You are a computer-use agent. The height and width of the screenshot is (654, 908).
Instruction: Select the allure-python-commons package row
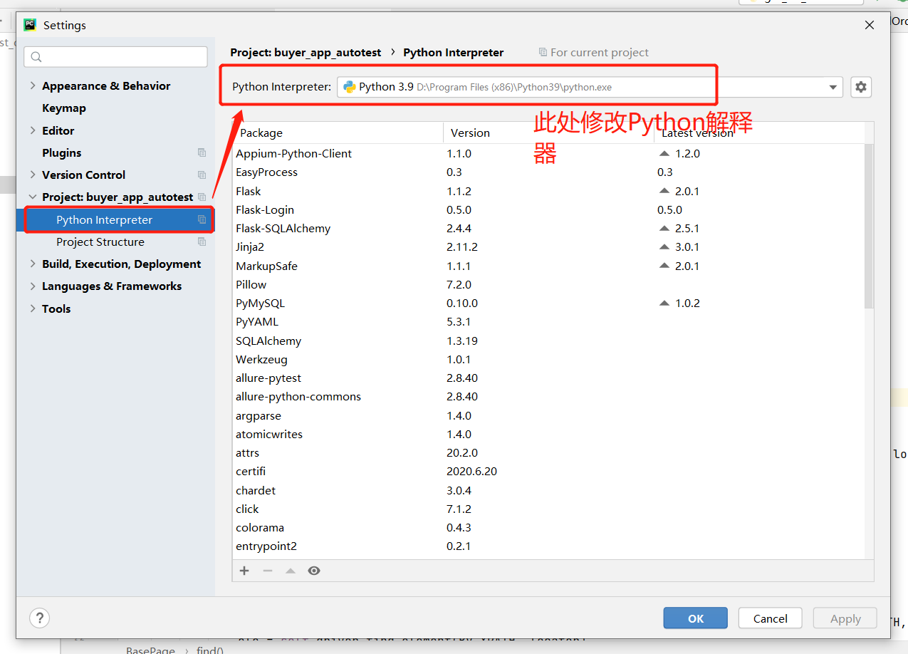pos(548,396)
